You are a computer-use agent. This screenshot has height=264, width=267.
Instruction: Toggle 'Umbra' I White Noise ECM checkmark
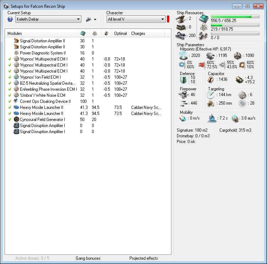10,95
